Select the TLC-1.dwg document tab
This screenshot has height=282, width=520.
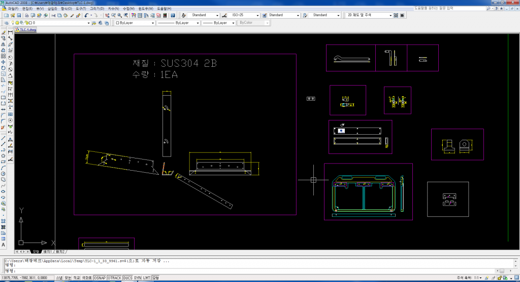click(x=25, y=30)
